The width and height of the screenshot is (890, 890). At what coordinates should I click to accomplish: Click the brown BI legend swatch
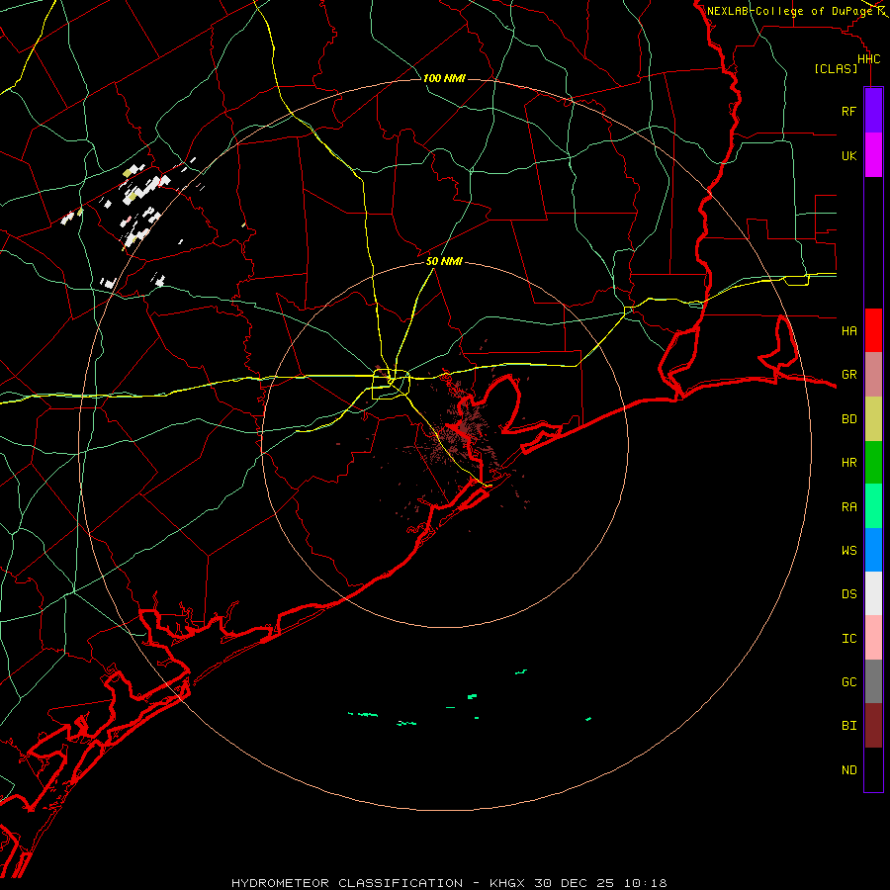tap(873, 726)
